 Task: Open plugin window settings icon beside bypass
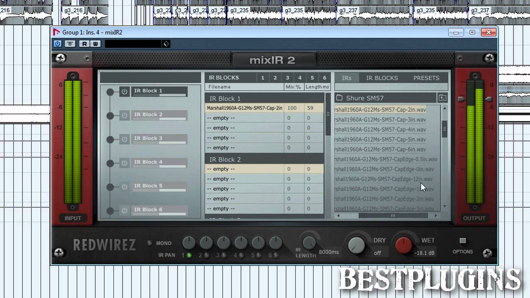(70, 43)
